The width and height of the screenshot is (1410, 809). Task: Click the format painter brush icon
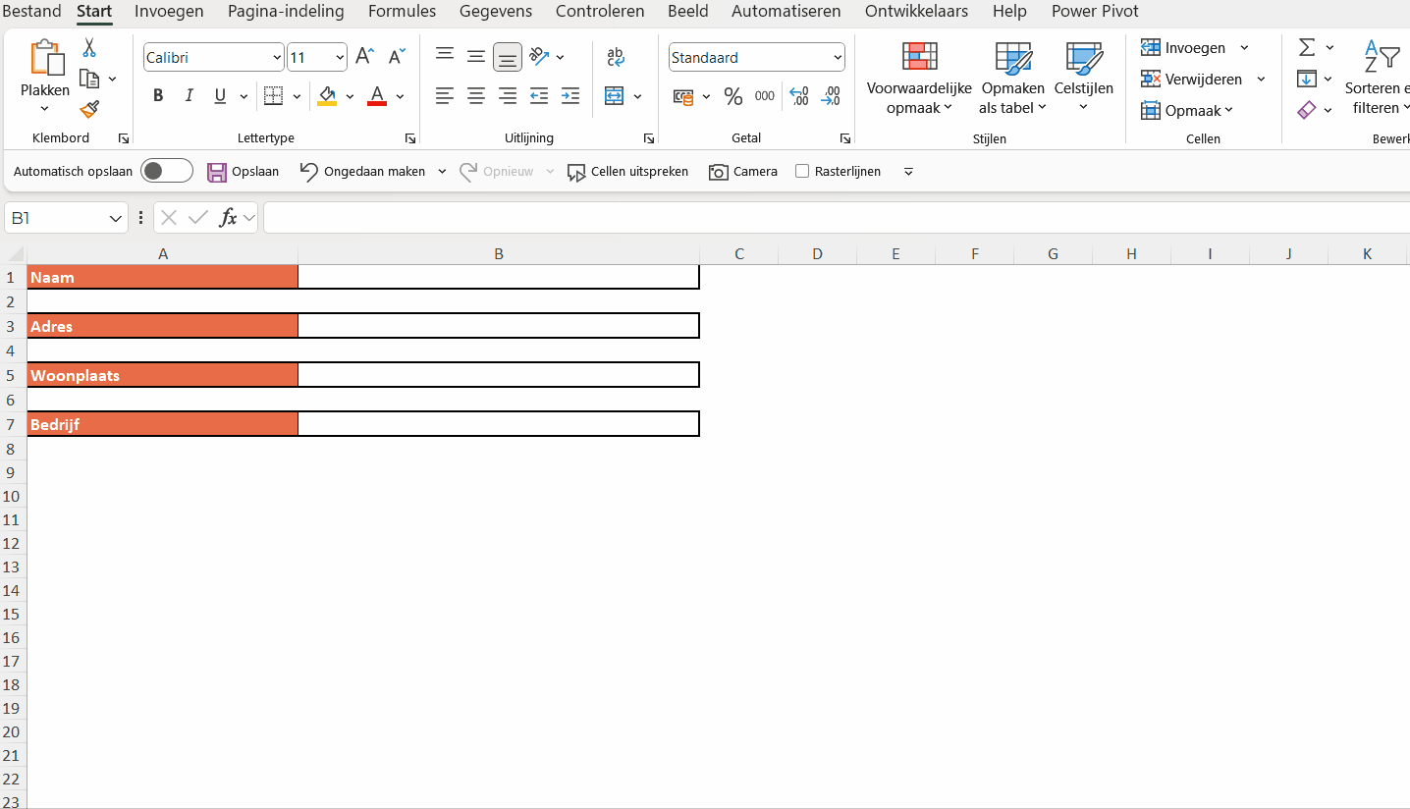click(89, 109)
